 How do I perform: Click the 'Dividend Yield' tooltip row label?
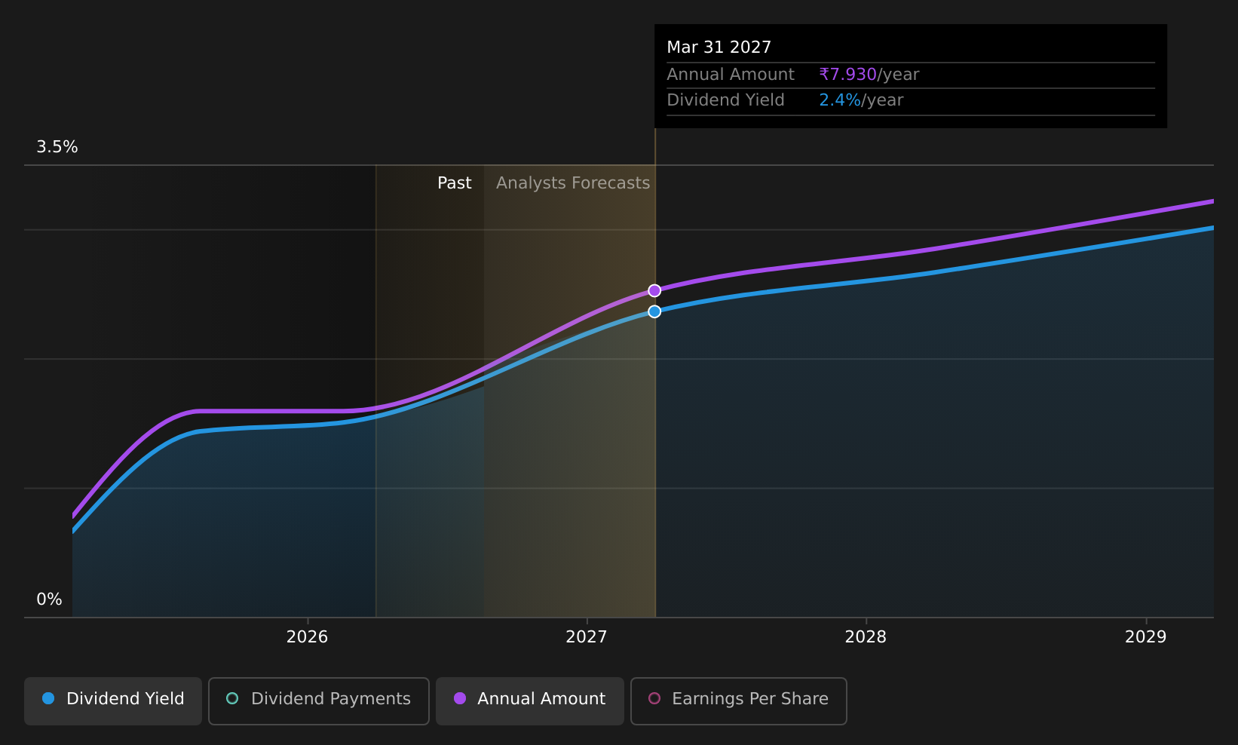pos(725,100)
